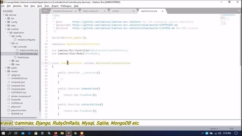
Task: Open the View menu
Action: click(x=33, y=6)
